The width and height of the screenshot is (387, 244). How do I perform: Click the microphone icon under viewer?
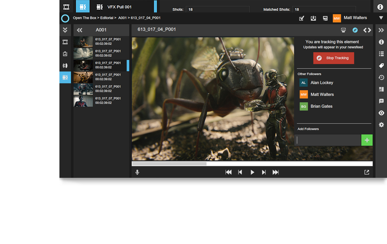pos(138,172)
